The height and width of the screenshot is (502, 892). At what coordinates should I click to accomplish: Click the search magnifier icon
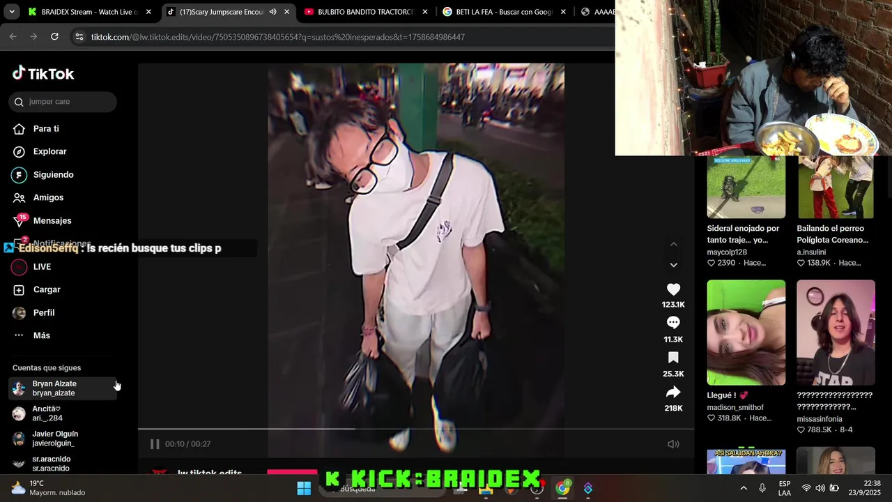pyautogui.click(x=19, y=102)
